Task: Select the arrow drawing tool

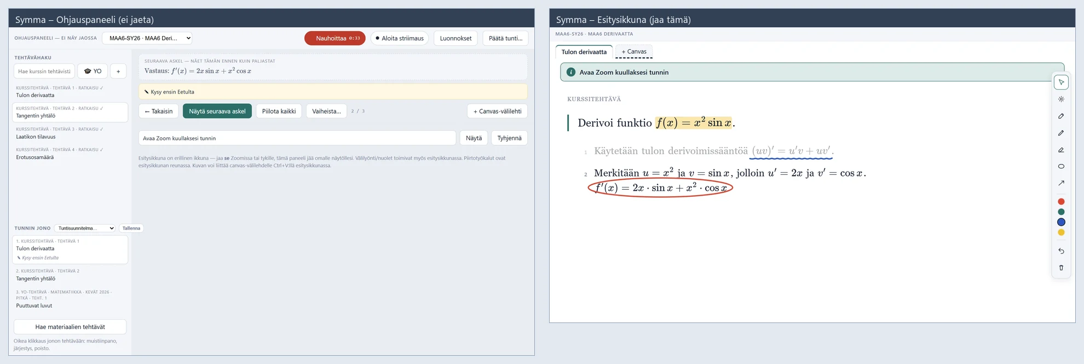Action: pyautogui.click(x=1061, y=183)
